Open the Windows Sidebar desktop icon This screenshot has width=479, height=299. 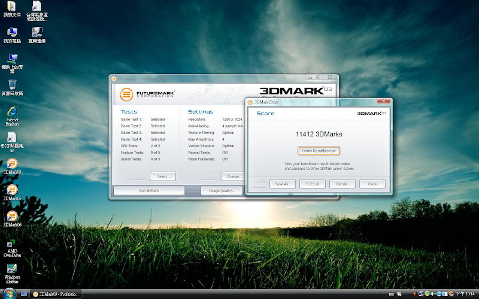12,274
